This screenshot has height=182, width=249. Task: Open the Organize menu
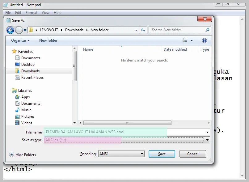click(20, 40)
